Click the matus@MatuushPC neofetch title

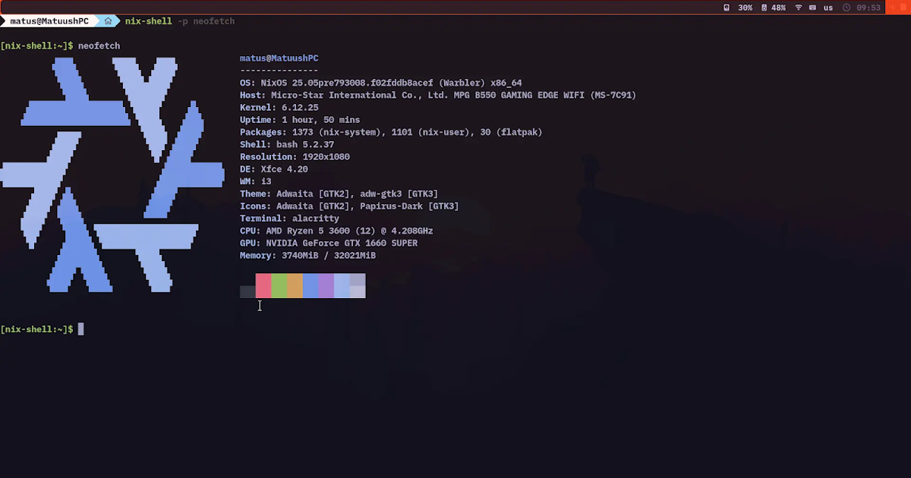point(279,58)
